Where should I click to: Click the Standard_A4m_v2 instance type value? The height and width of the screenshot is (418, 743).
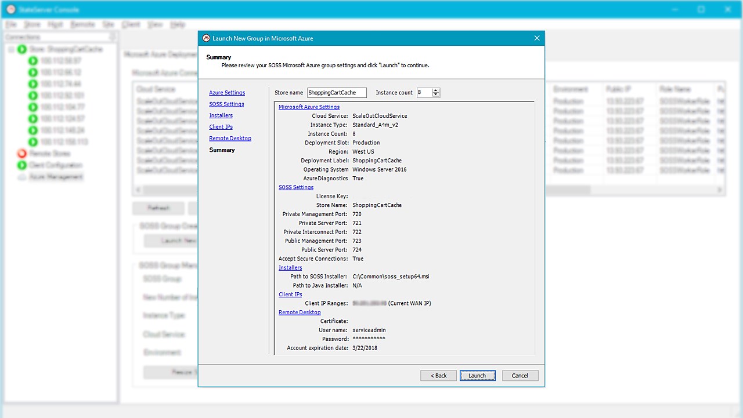tap(375, 125)
